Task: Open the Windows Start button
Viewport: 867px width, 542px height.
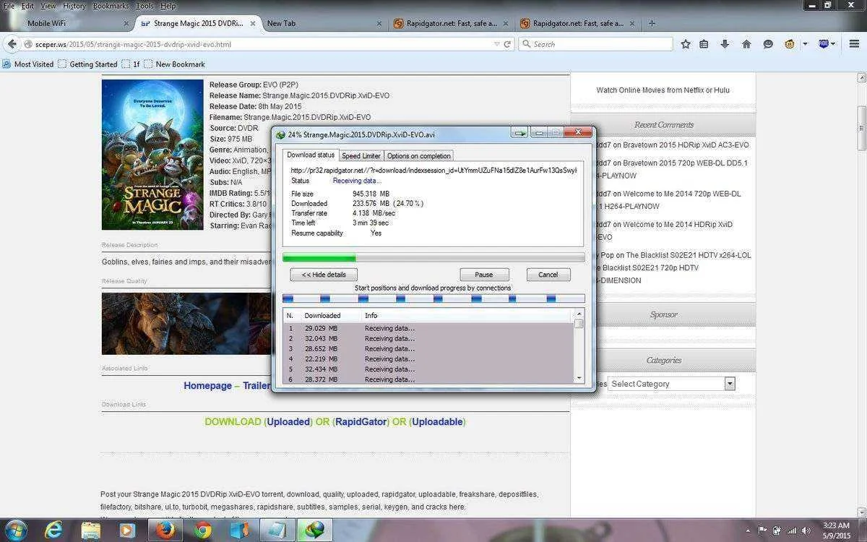Action: pos(17,530)
